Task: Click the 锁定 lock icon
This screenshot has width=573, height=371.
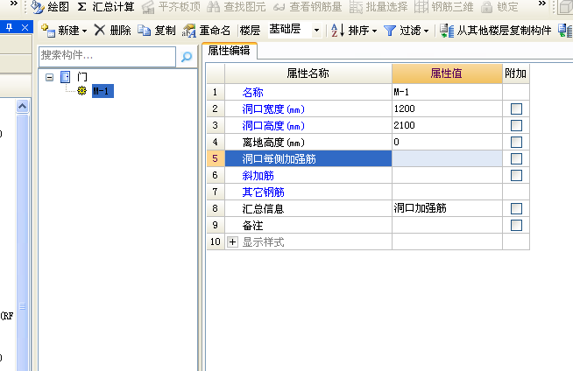Action: 486,7
